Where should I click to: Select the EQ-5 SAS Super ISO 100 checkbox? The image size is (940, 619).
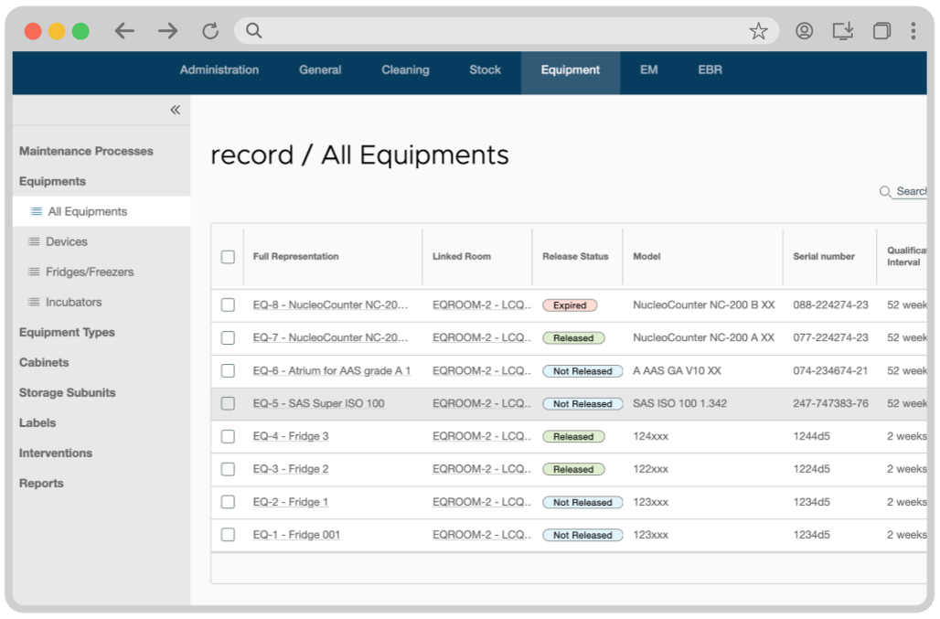pos(228,403)
